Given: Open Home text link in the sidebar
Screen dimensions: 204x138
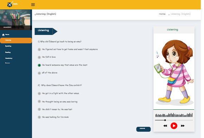Looking at the screenshot, I should point(7,35).
